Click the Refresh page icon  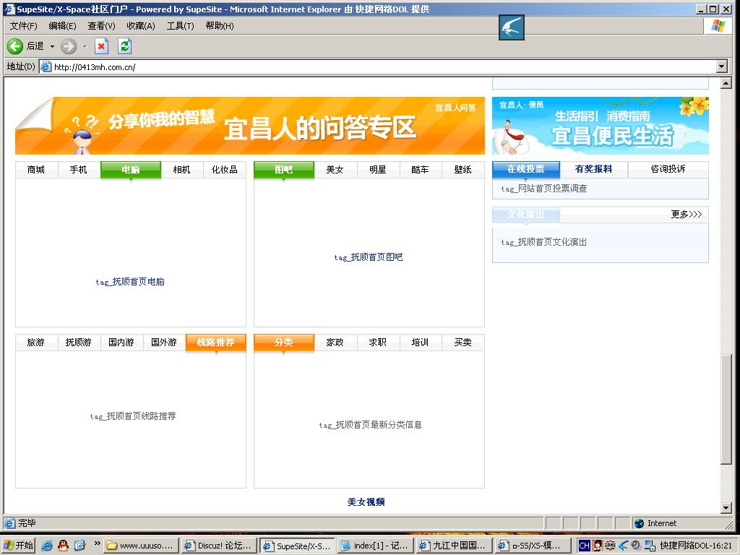125,46
